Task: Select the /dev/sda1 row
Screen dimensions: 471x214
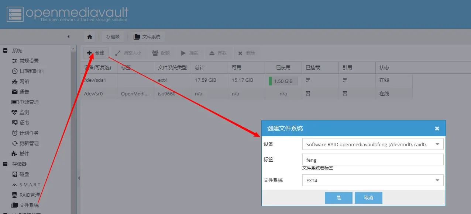Action: 246,80
